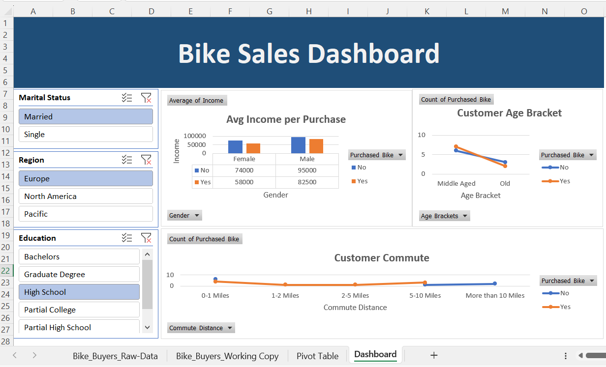
Task: Toggle multi-select in Education slicer
Action: 127,238
